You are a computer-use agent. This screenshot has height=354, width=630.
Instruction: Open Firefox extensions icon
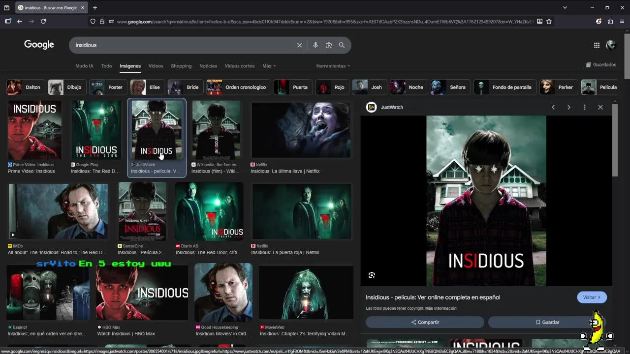click(610, 22)
